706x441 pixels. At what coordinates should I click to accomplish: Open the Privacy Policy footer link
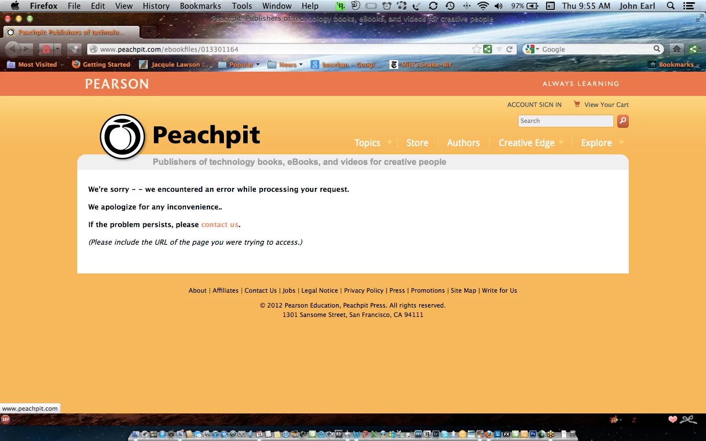click(363, 291)
